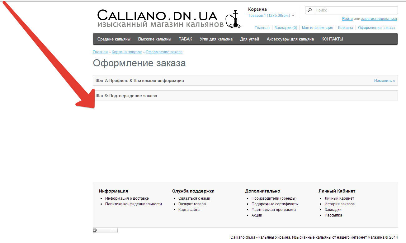Open "Производители (бренды)" footer link

tap(274, 198)
